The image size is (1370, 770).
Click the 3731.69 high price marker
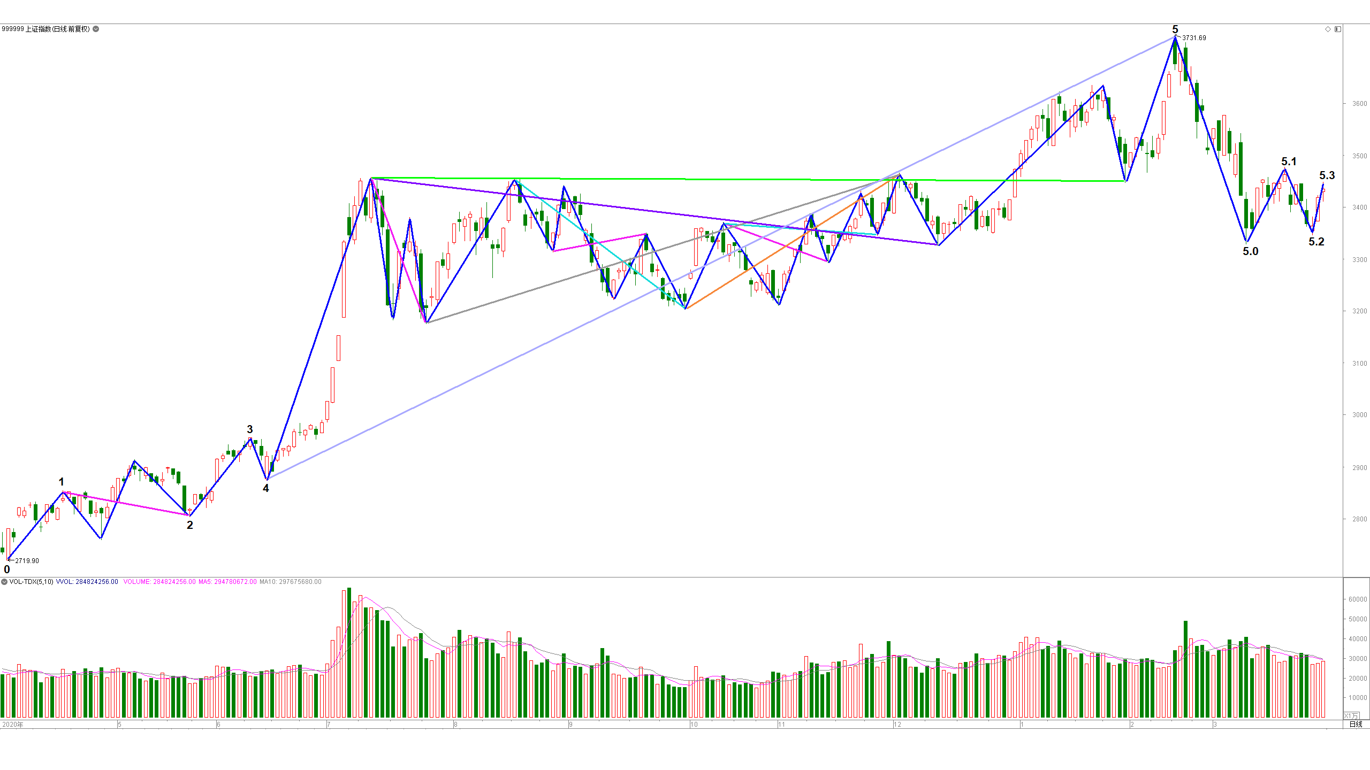coord(1194,38)
